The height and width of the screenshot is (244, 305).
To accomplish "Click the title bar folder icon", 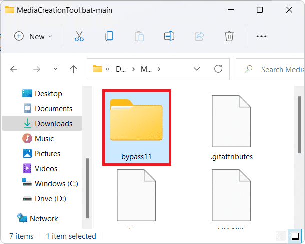I will pyautogui.click(x=10, y=10).
